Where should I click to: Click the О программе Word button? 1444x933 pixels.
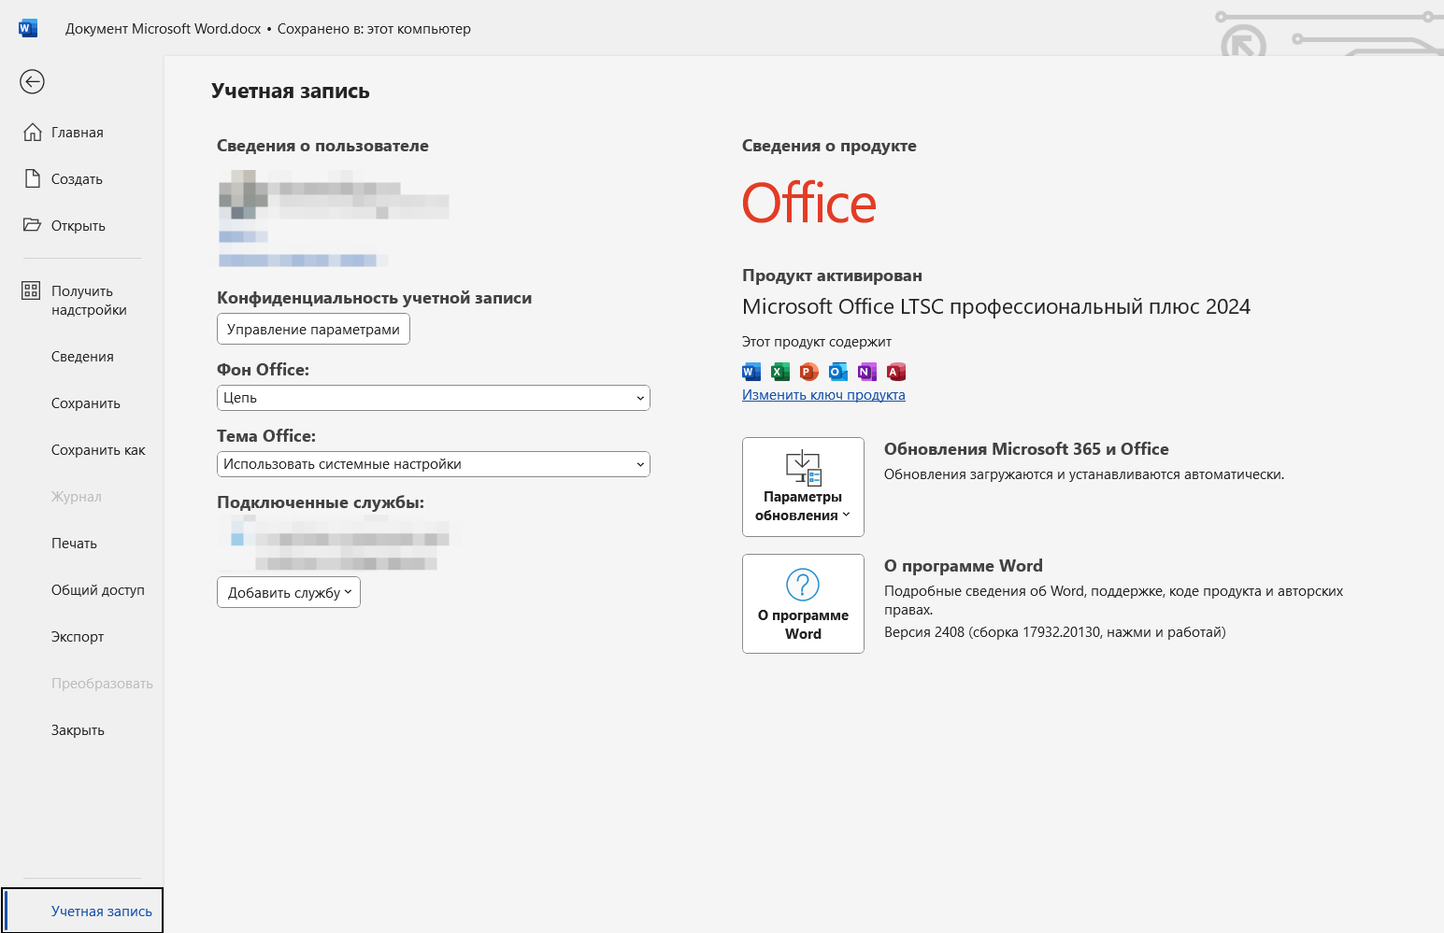[x=803, y=603]
